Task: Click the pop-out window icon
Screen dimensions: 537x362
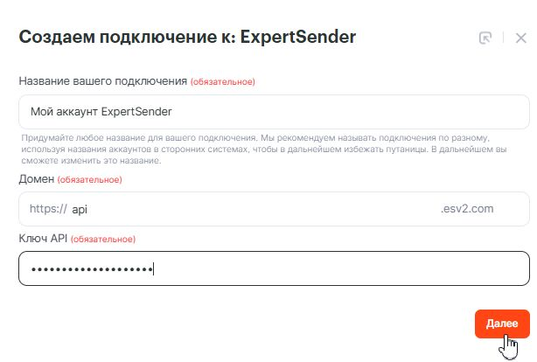Action: pyautogui.click(x=485, y=38)
